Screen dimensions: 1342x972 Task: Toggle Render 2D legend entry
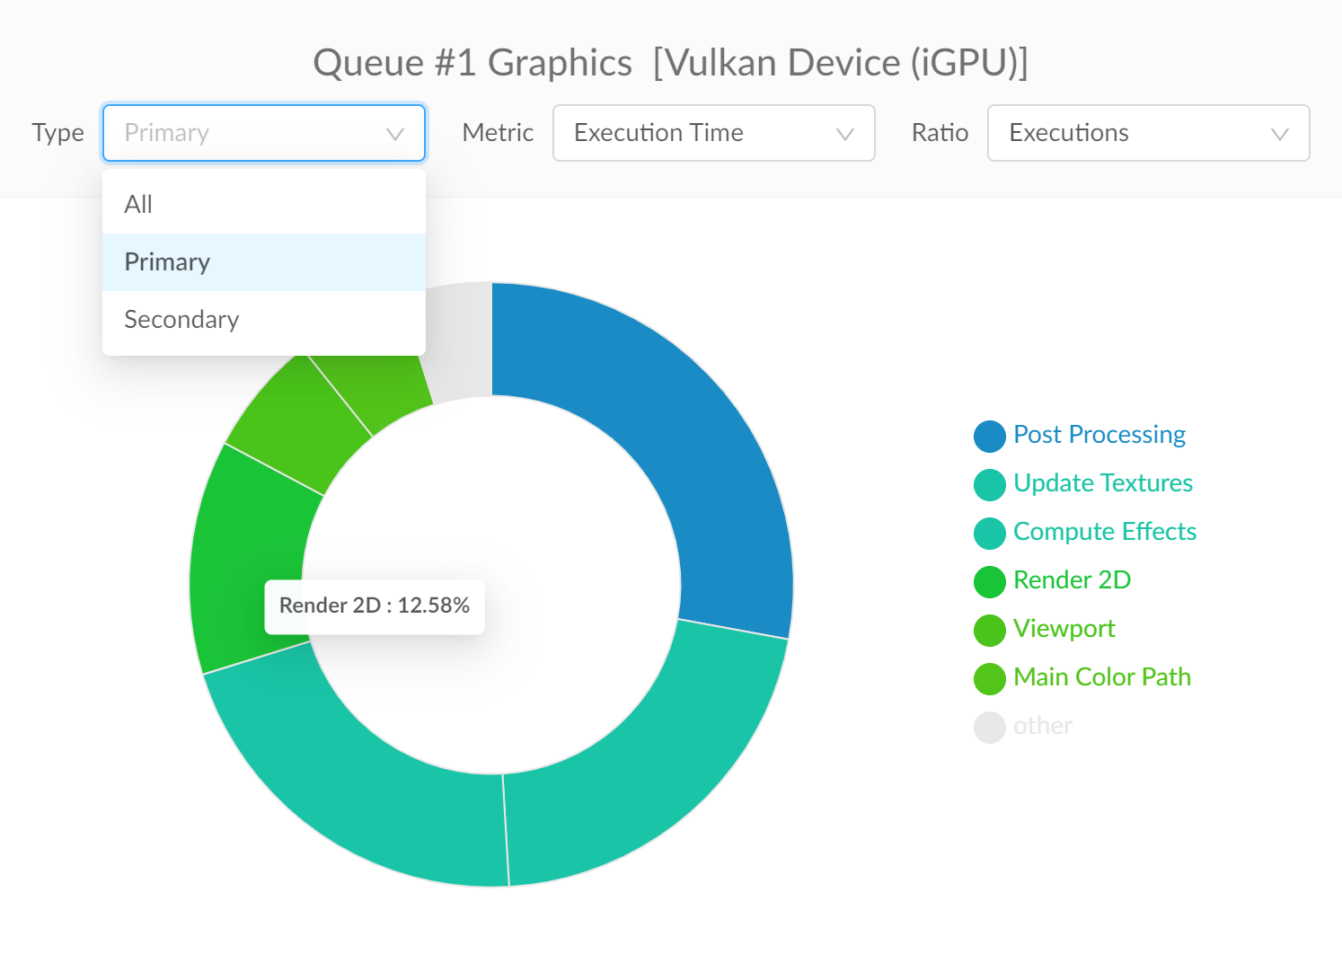[x=1053, y=580]
